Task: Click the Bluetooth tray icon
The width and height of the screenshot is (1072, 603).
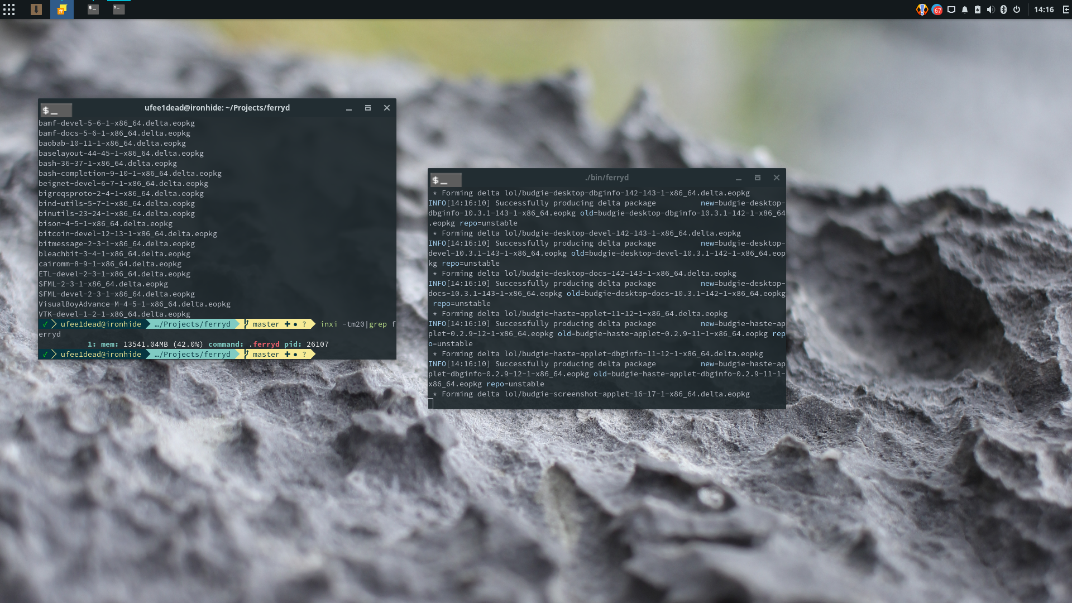Action: 1003,9
